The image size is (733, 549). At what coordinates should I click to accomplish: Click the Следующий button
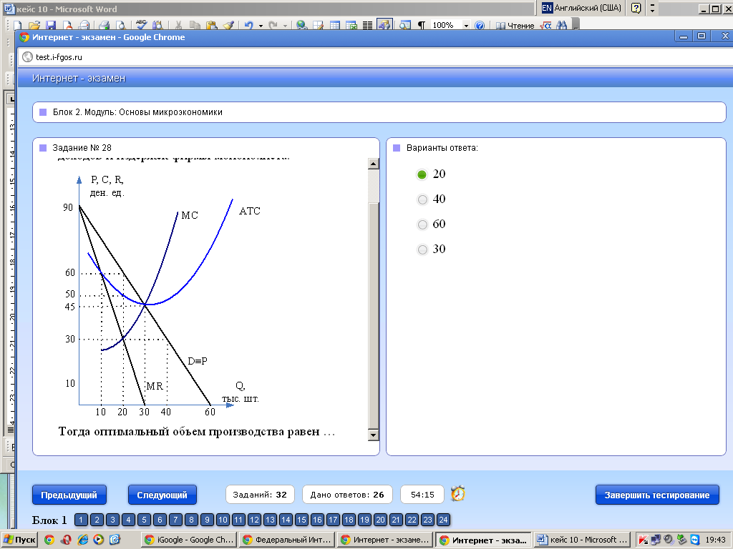[162, 495]
